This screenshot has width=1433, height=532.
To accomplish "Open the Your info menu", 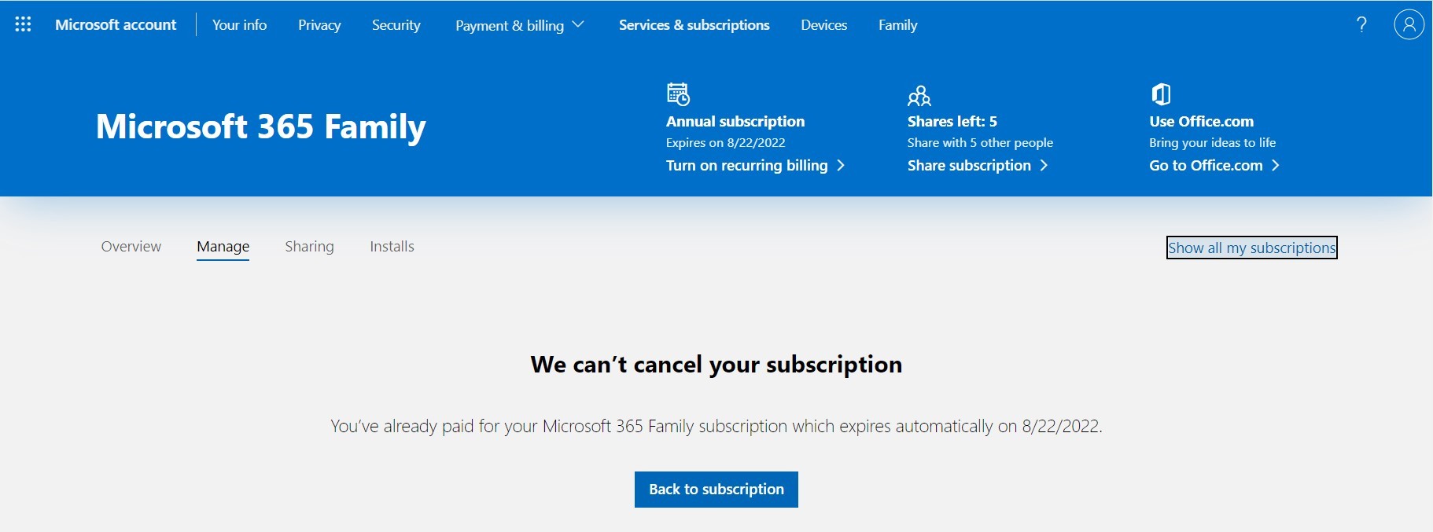I will click(239, 24).
